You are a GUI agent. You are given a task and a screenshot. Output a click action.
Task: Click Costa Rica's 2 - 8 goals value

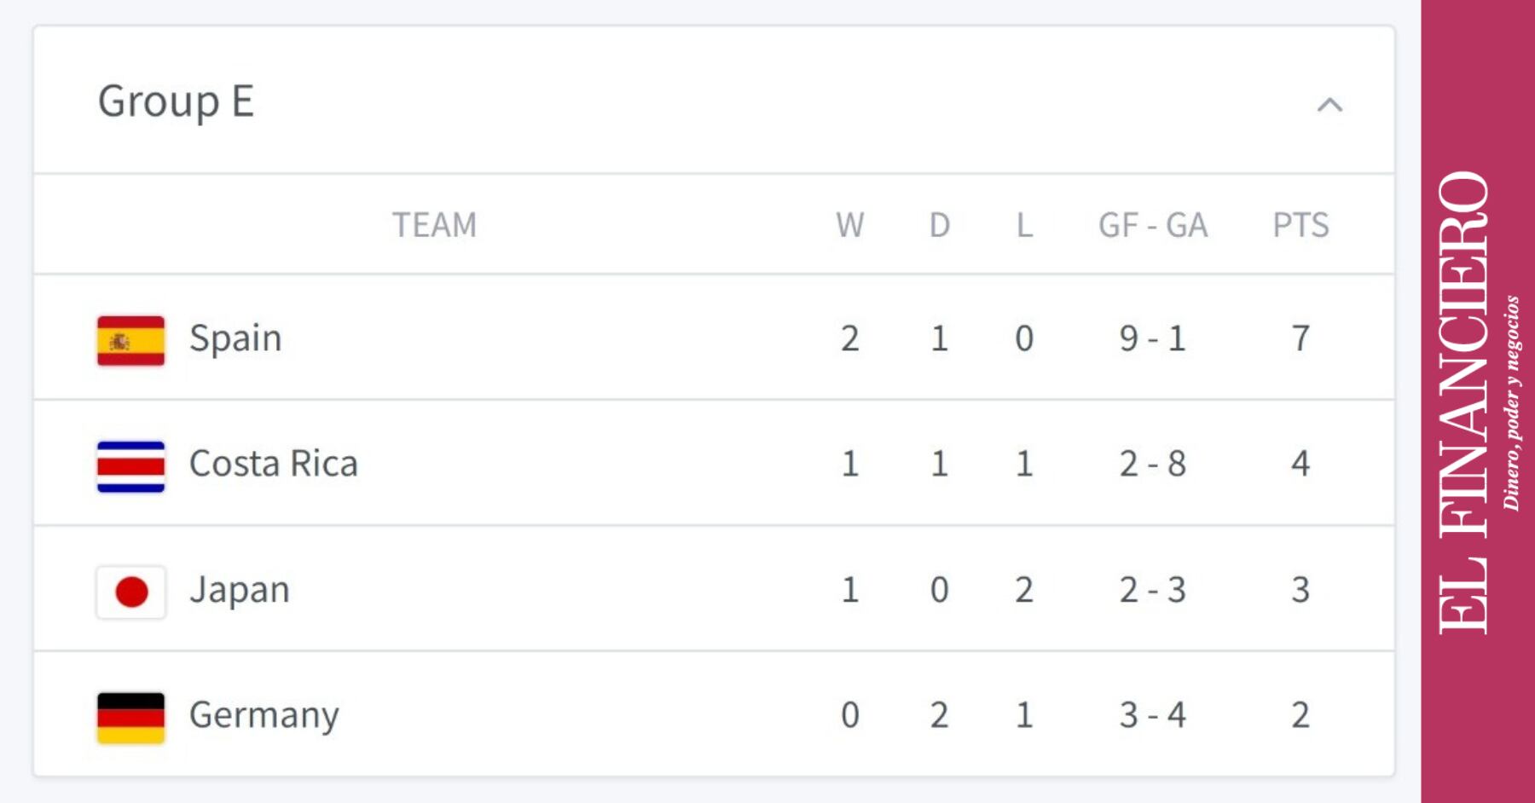click(x=1152, y=464)
